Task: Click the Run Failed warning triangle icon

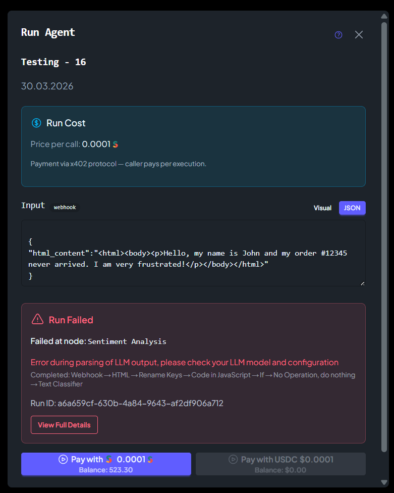Action: pos(38,319)
